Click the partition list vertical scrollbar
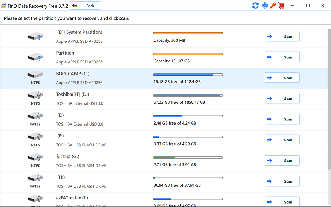The image size is (331, 207). [x=329, y=99]
